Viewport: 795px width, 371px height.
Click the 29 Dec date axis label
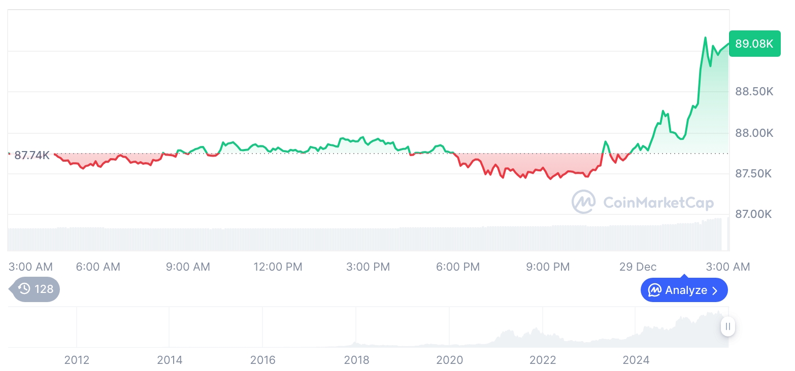(x=638, y=267)
